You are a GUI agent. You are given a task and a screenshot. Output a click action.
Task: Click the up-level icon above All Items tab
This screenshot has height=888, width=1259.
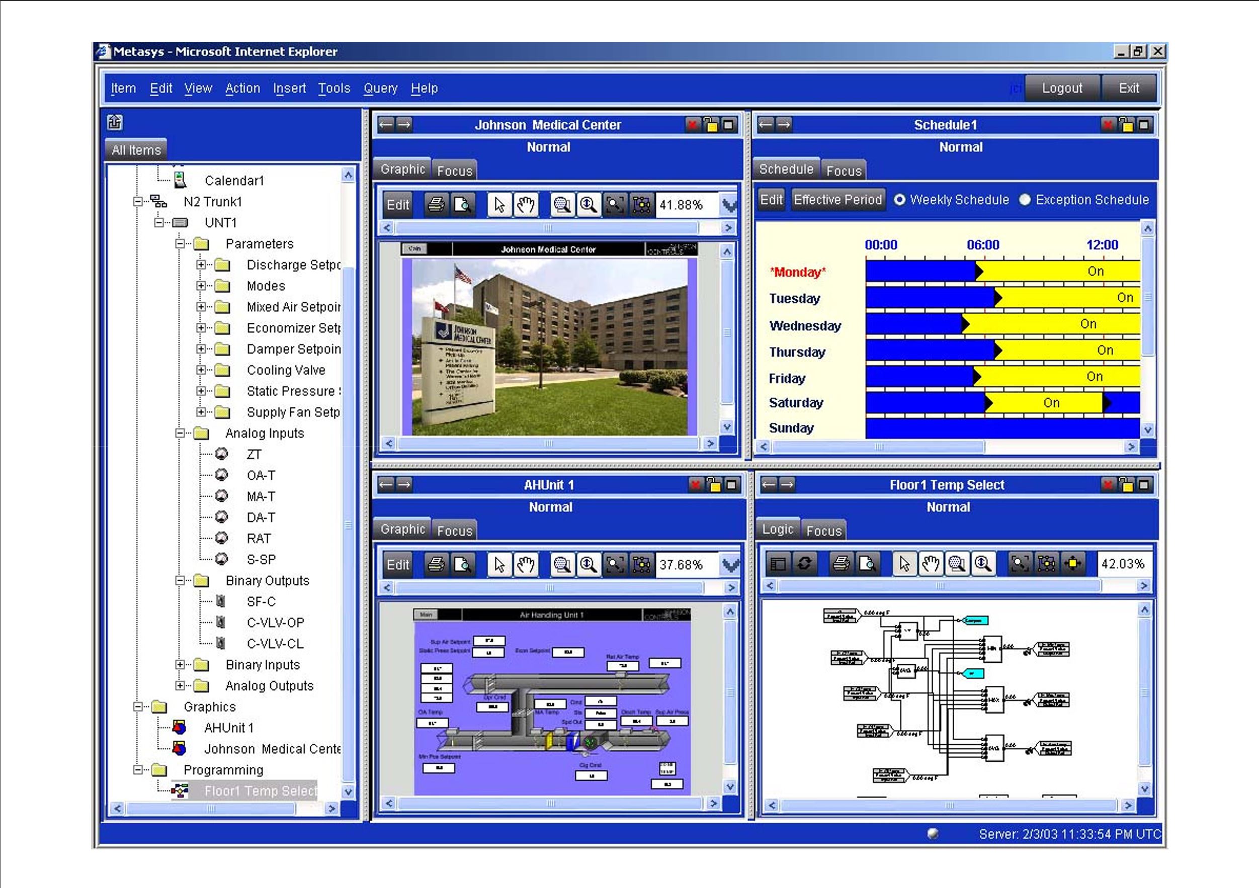[115, 122]
